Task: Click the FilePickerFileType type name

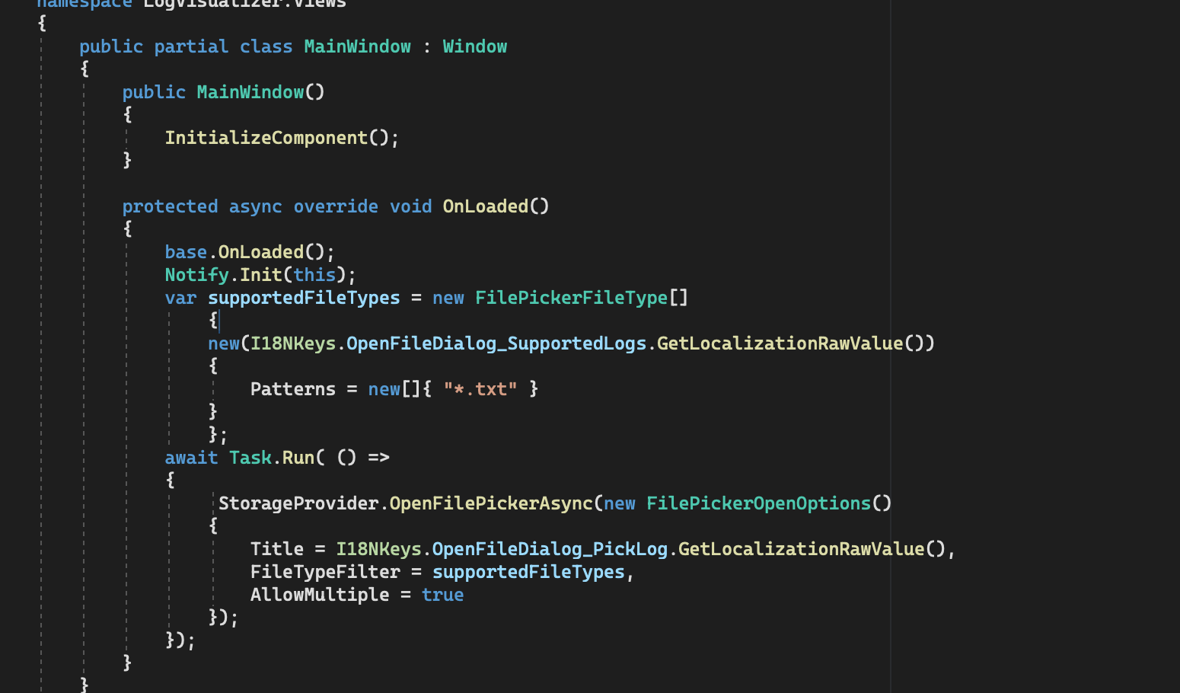Action: point(571,297)
